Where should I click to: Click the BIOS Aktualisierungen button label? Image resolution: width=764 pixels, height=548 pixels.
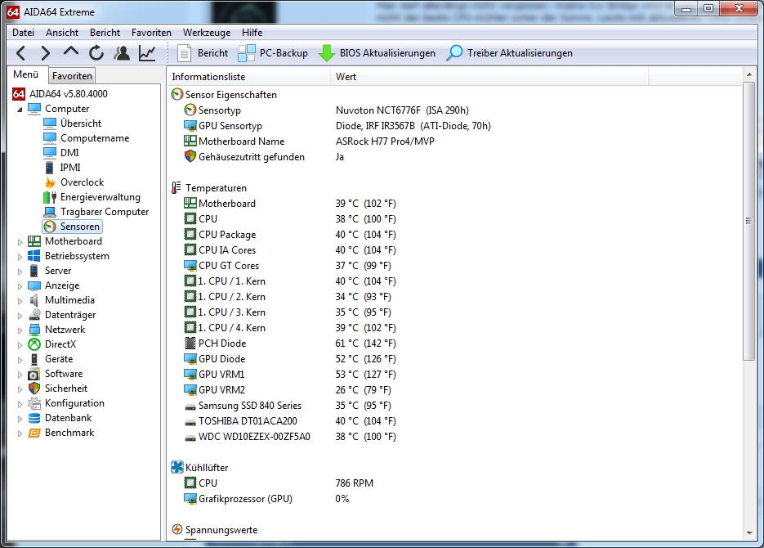pos(387,53)
